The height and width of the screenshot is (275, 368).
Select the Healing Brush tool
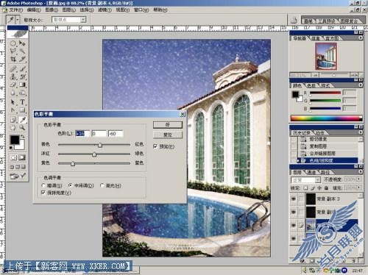tap(13, 69)
